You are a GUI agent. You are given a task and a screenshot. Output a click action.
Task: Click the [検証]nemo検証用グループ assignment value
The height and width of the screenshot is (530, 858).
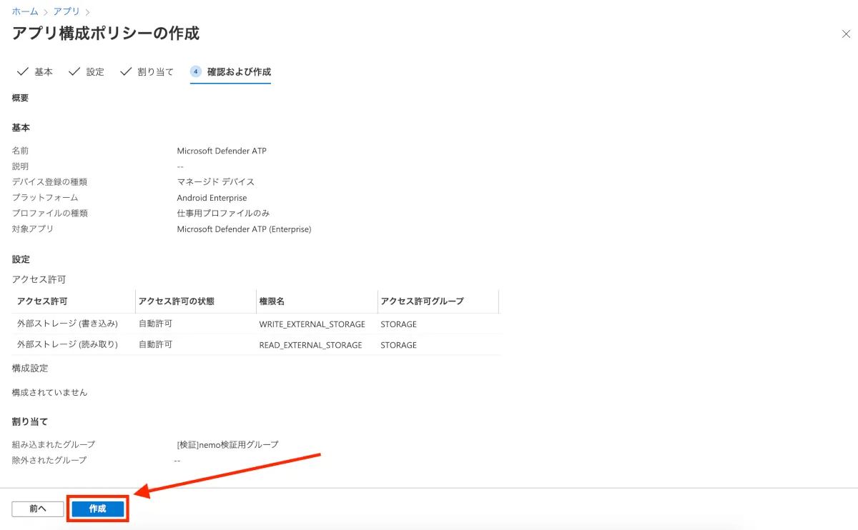click(227, 444)
